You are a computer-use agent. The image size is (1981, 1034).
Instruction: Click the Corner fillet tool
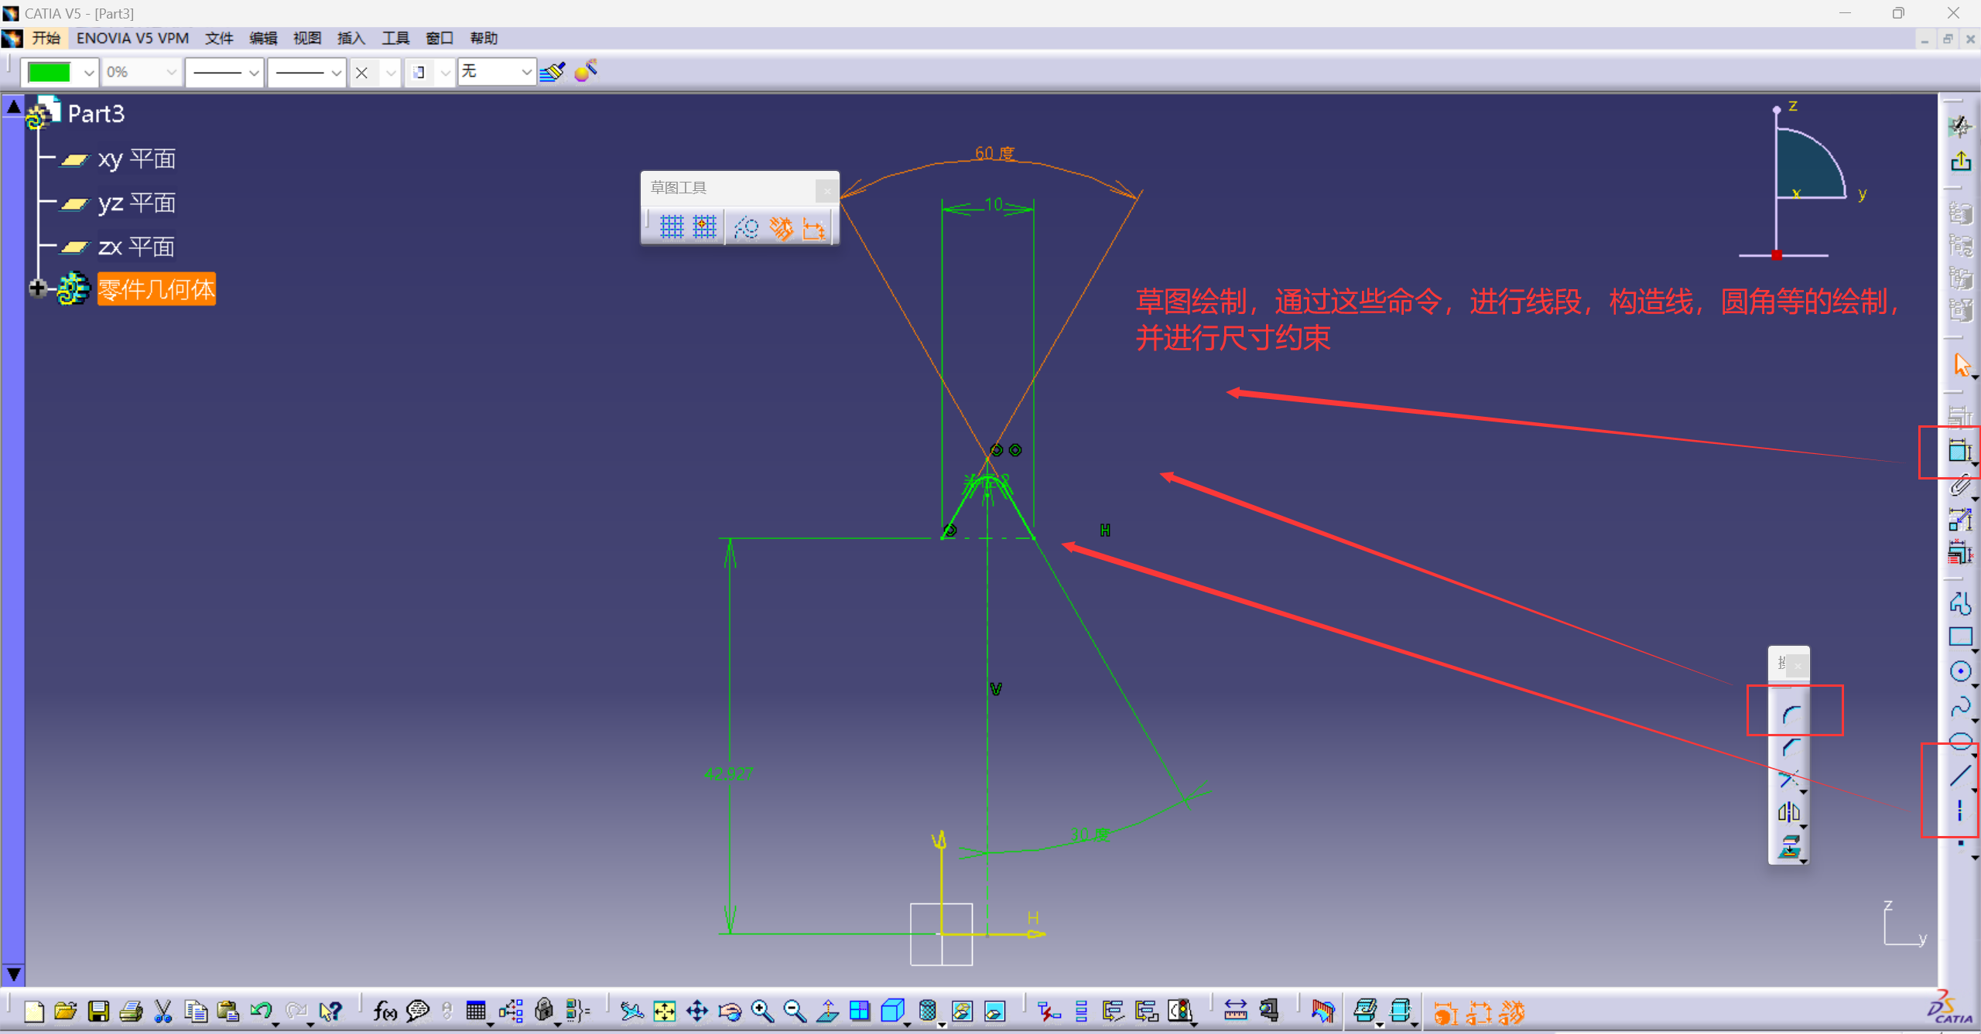click(x=1790, y=715)
